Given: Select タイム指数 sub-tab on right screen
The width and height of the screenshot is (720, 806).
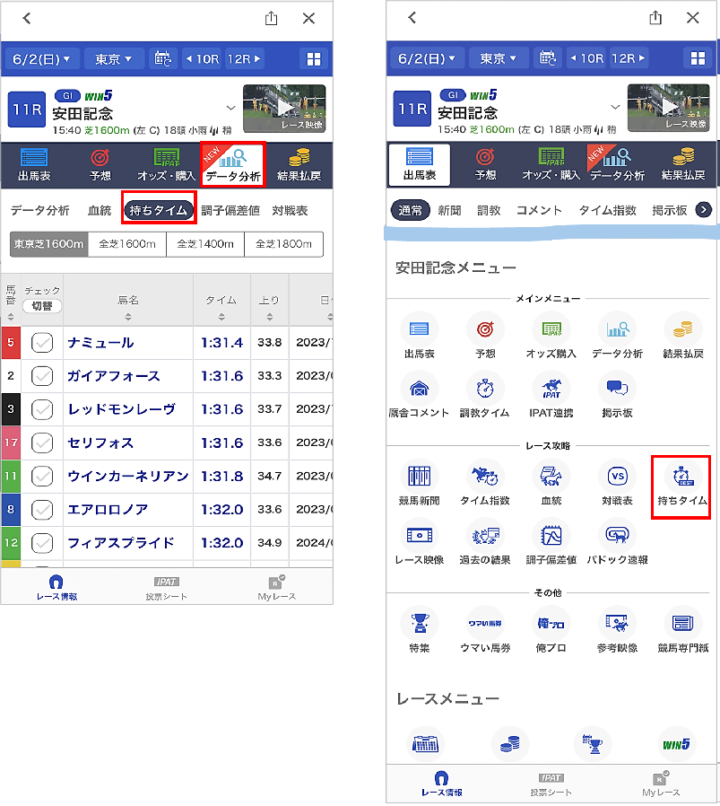Looking at the screenshot, I should point(608,210).
